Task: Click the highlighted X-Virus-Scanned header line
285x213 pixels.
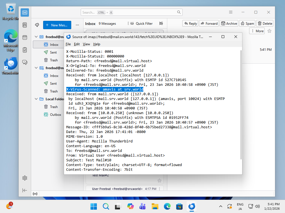Action: point(105,89)
